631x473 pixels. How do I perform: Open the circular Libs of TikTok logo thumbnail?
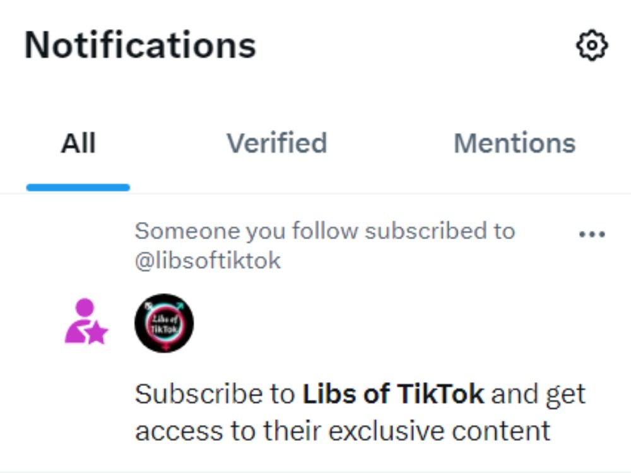tap(165, 323)
